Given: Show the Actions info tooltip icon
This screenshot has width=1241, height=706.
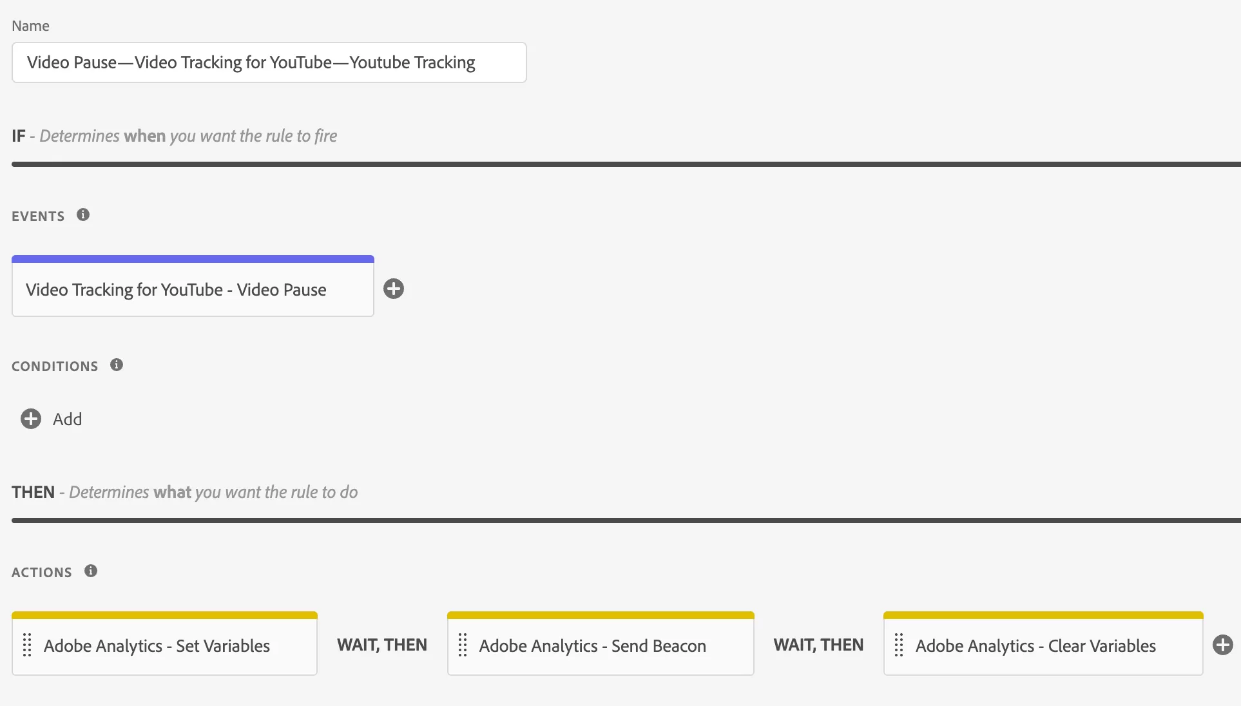Looking at the screenshot, I should point(91,571).
